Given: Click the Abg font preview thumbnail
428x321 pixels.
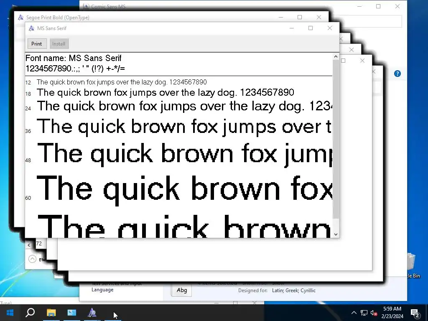Looking at the screenshot, I should tap(182, 290).
